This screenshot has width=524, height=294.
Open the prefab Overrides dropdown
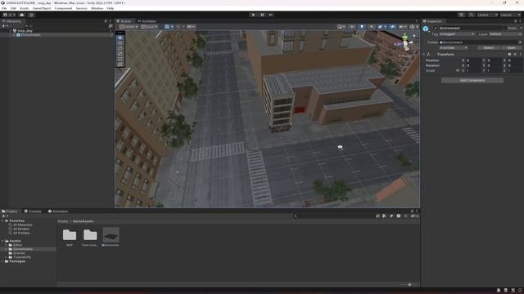tap(453, 47)
